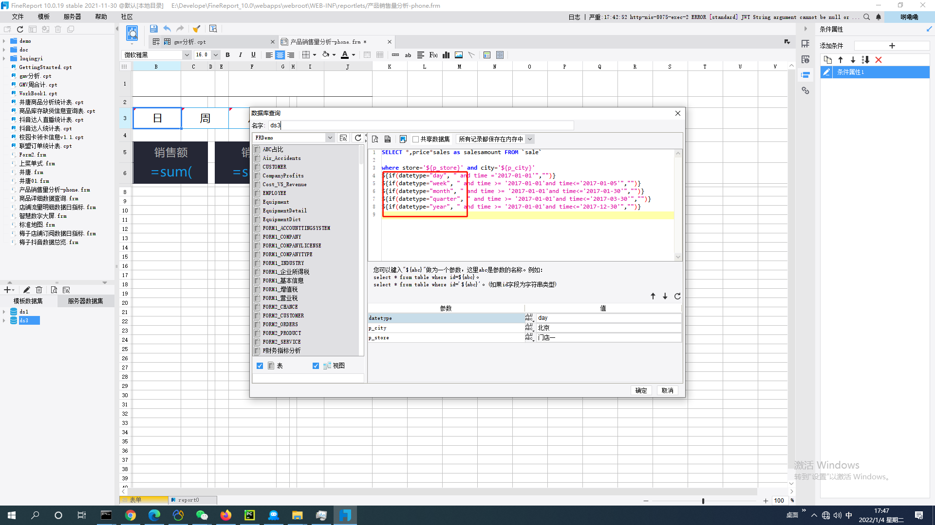Switch to 服务器数据集 tab
The height and width of the screenshot is (525, 935).
pyautogui.click(x=86, y=301)
